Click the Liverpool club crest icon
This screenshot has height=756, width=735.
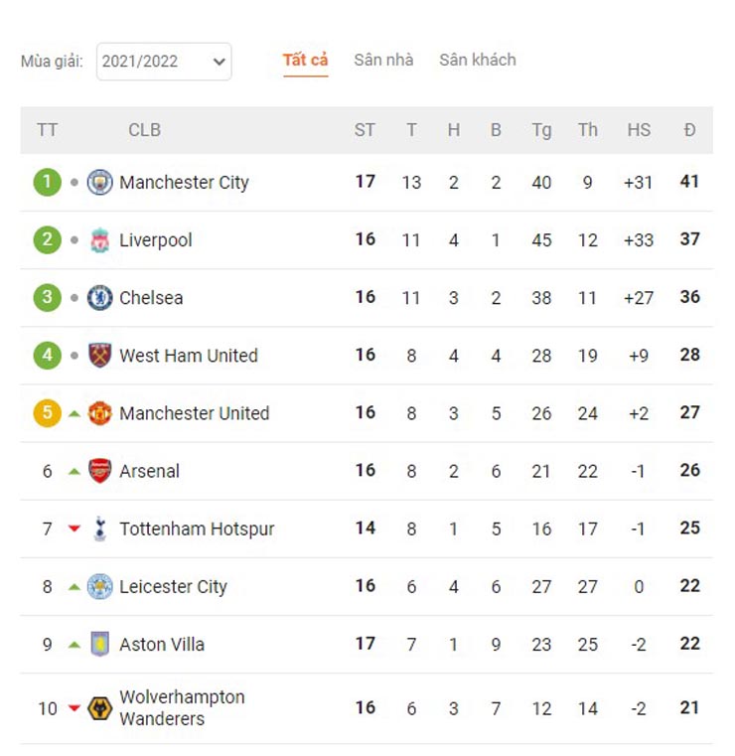(x=99, y=239)
